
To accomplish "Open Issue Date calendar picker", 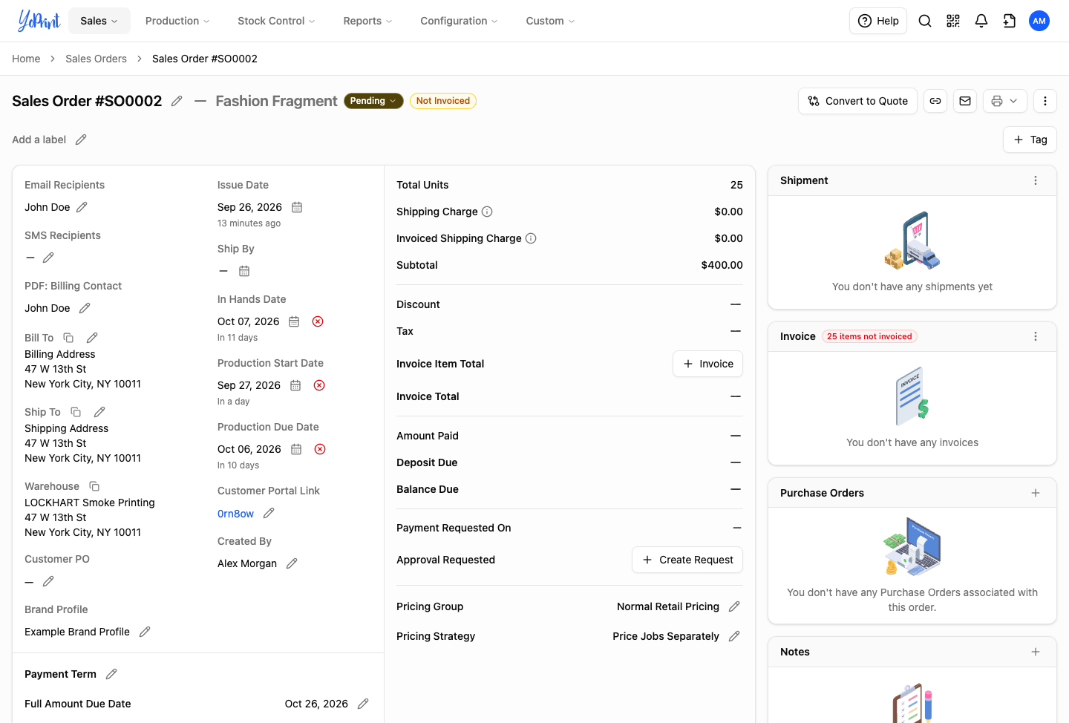I will pos(297,207).
